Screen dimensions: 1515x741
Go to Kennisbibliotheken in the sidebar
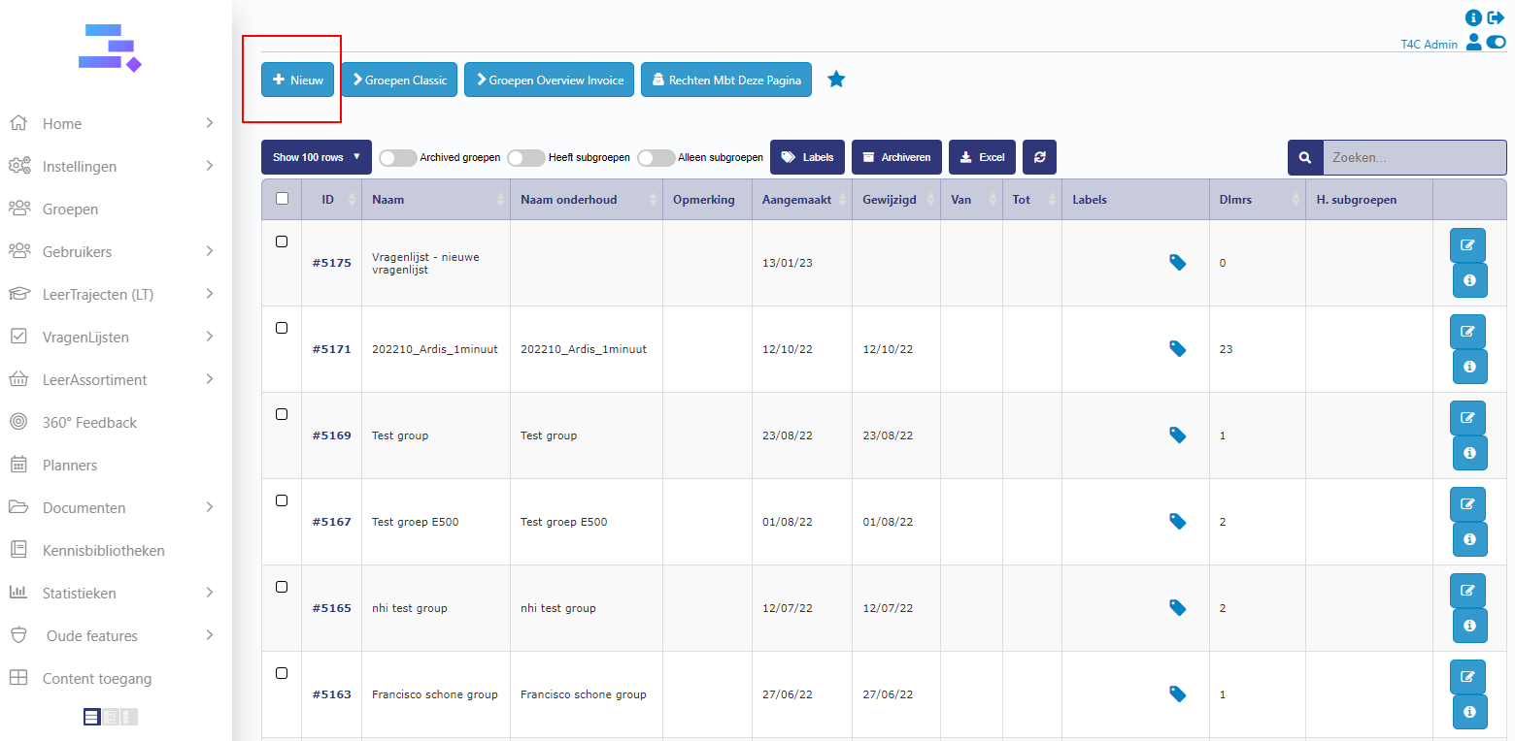click(103, 551)
